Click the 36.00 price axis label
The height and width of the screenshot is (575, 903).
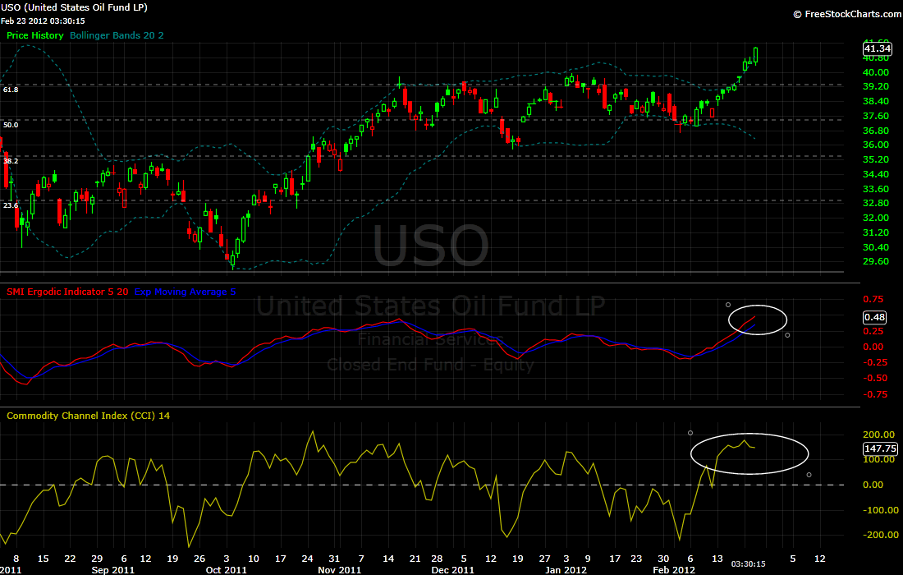[876, 145]
